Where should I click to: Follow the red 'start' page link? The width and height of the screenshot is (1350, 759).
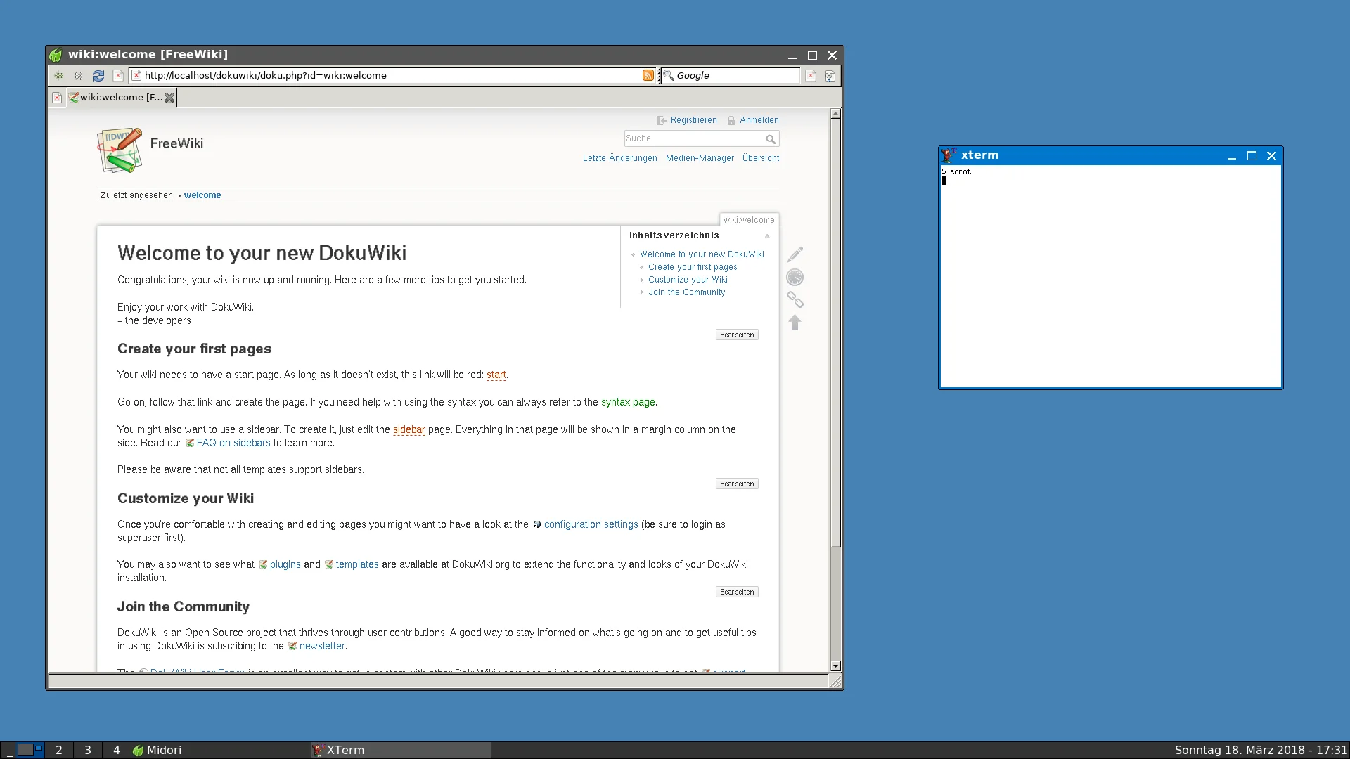tap(496, 375)
